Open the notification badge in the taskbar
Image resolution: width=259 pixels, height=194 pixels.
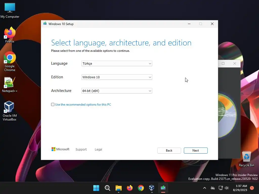coord(252,188)
